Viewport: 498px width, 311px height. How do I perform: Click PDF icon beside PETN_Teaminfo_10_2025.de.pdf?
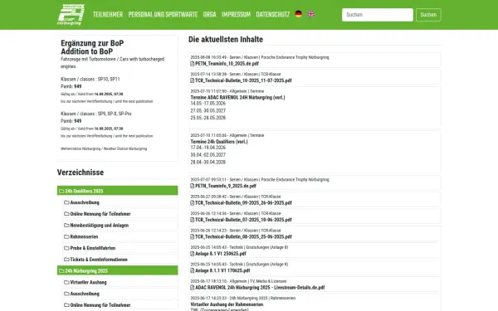tap(193, 64)
